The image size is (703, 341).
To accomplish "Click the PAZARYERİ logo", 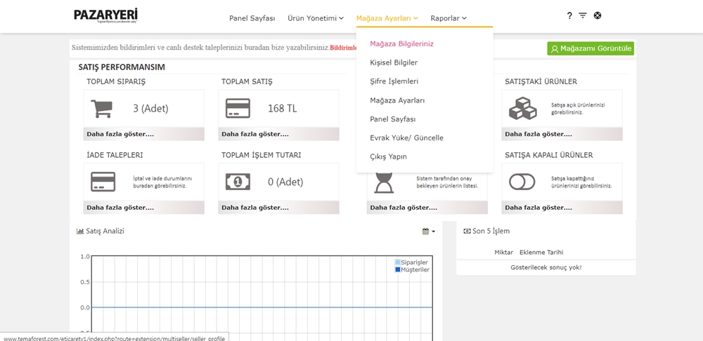I will click(x=105, y=15).
